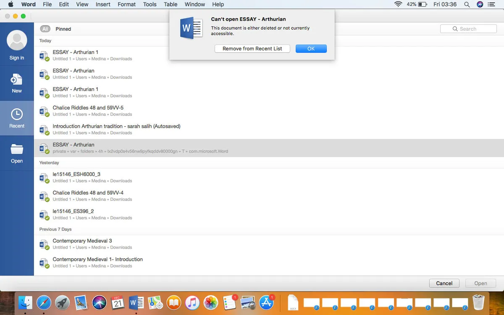Open Launchpad rocket icon in Dock
504x315 pixels.
click(x=63, y=302)
